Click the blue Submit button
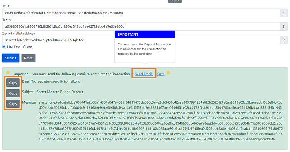290x152 pixels. [x=11, y=58]
